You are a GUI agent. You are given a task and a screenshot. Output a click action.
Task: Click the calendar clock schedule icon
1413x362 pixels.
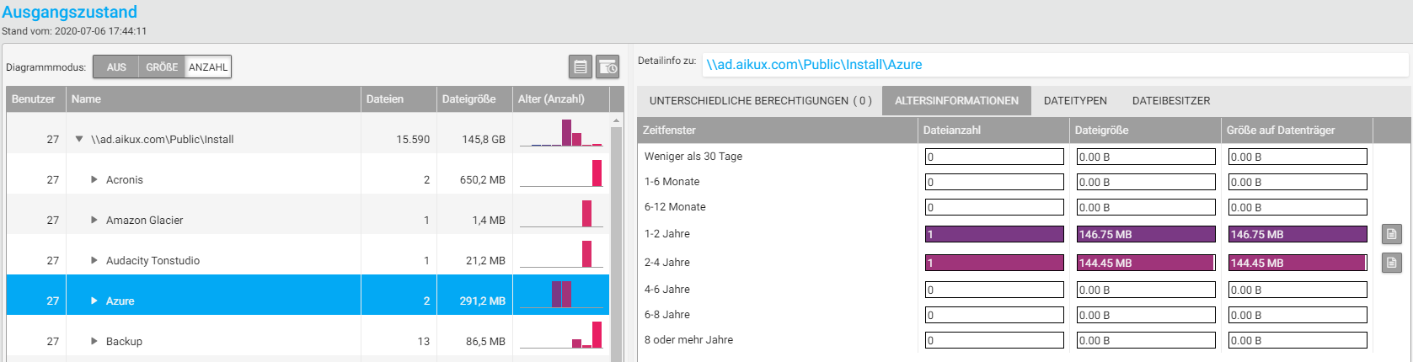(607, 67)
